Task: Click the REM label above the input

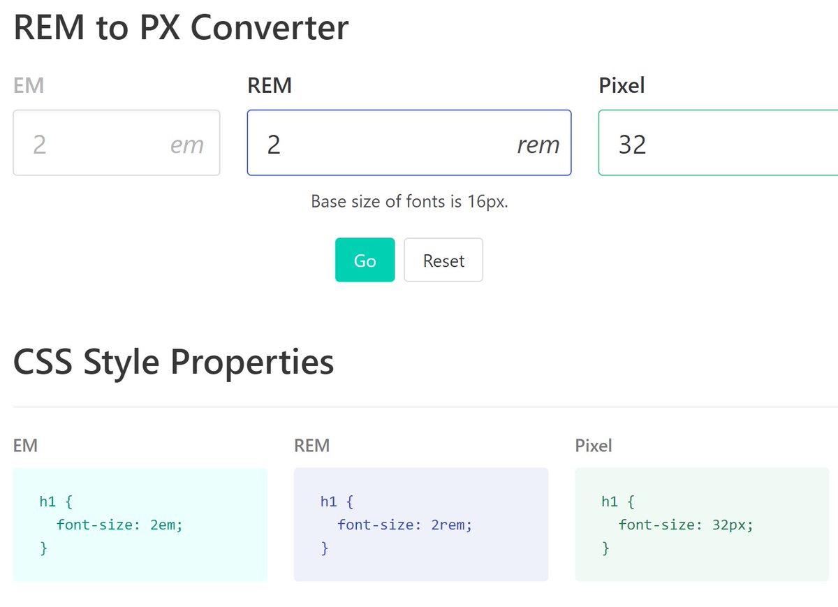Action: (270, 85)
